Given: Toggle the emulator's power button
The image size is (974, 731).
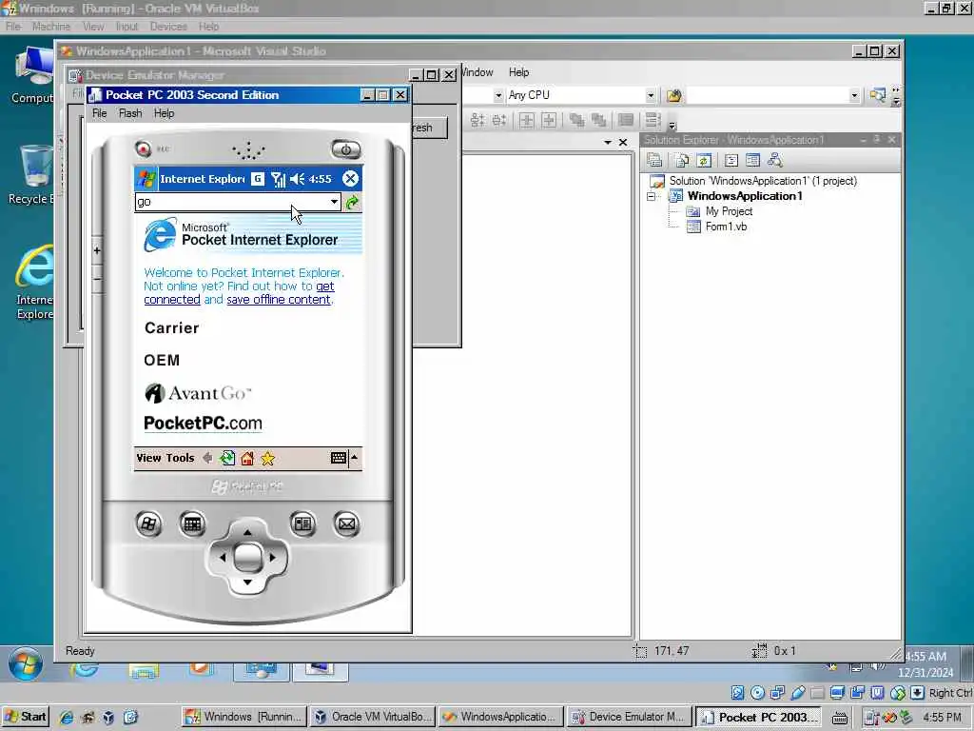Looking at the screenshot, I should click(346, 149).
